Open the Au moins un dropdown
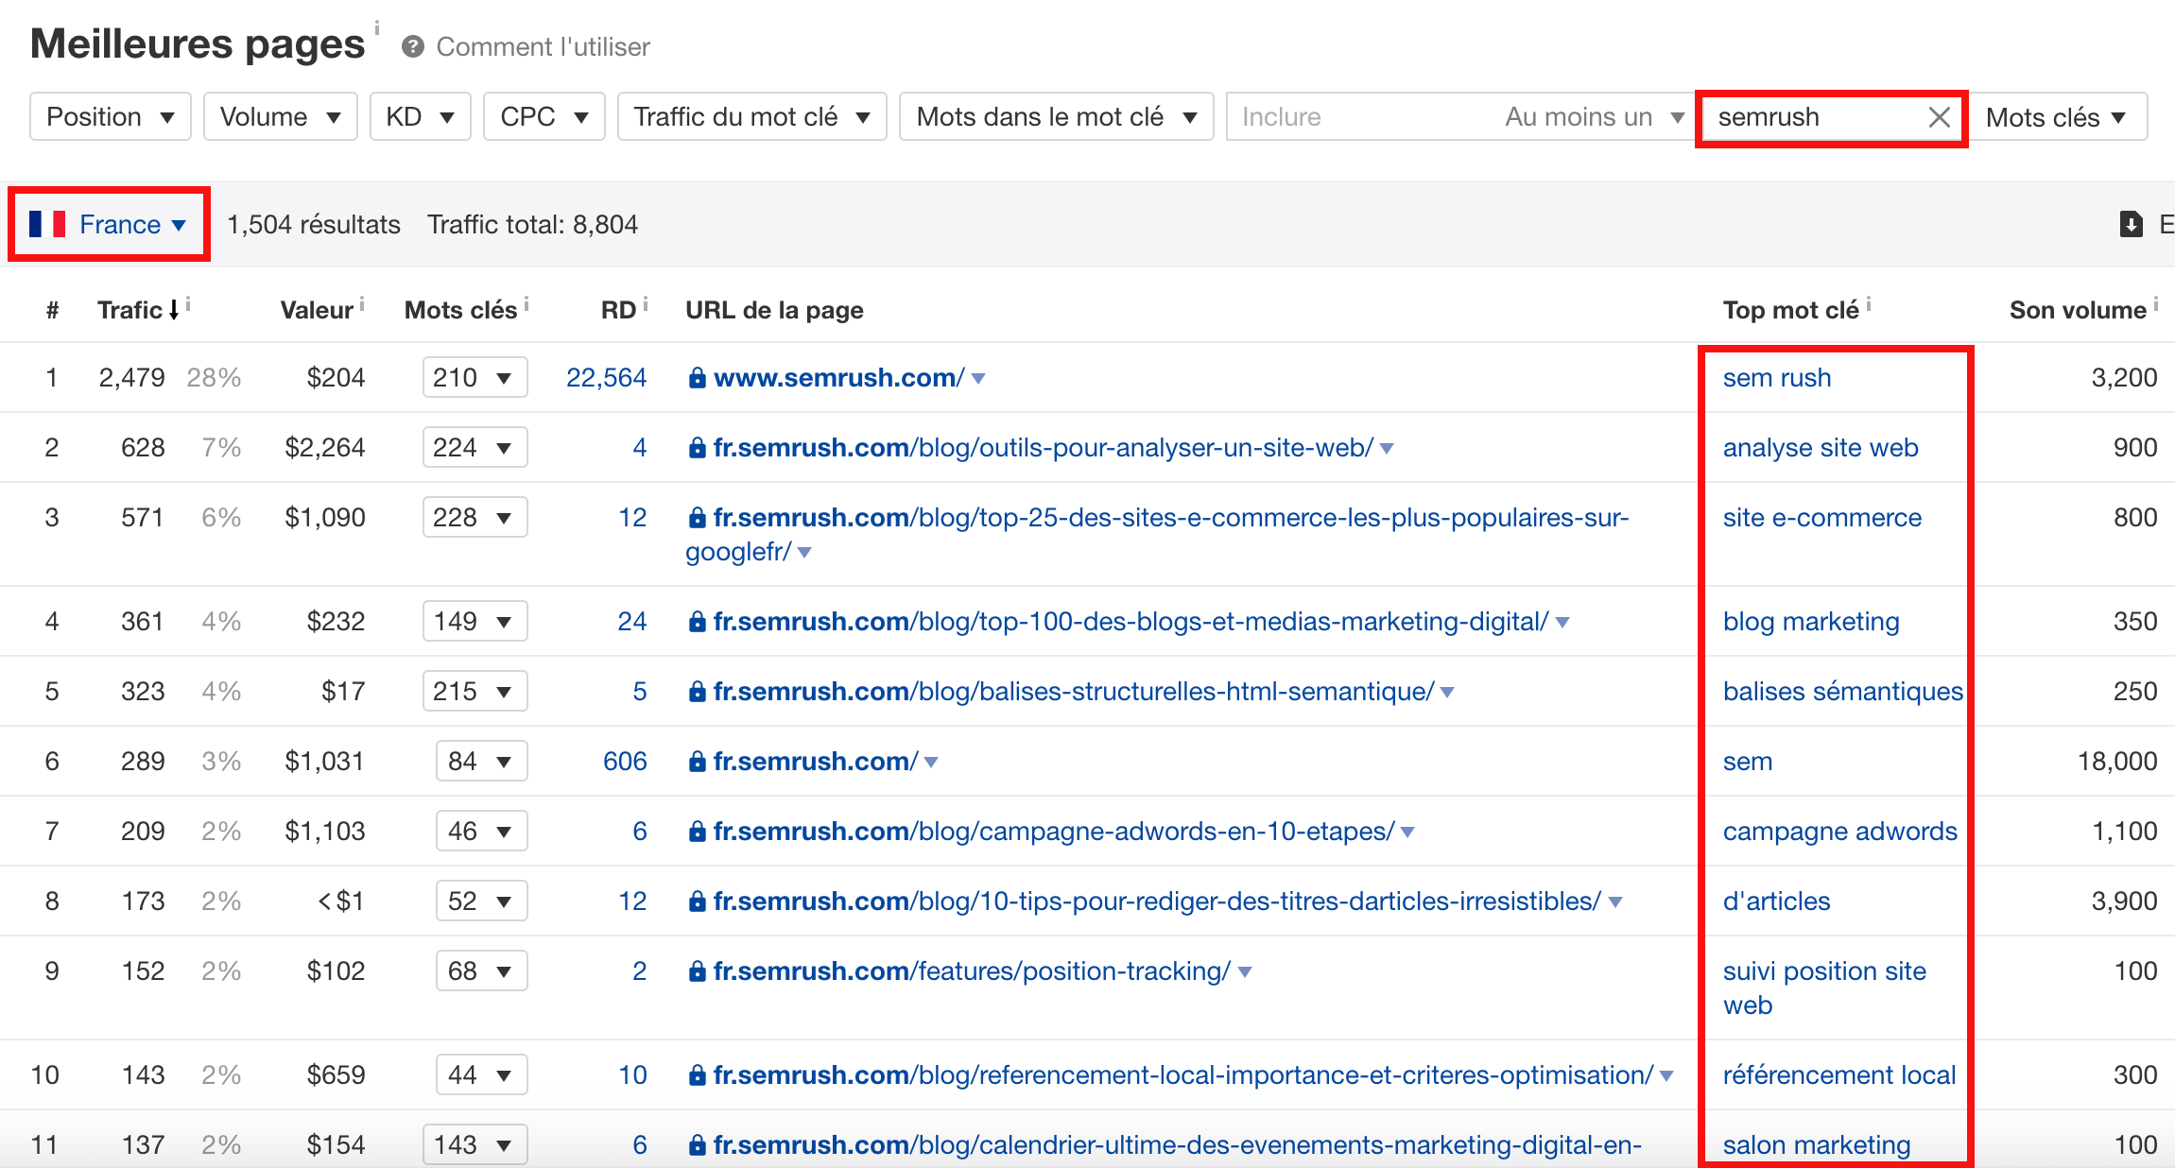This screenshot has height=1168, width=2175. coord(1595,117)
